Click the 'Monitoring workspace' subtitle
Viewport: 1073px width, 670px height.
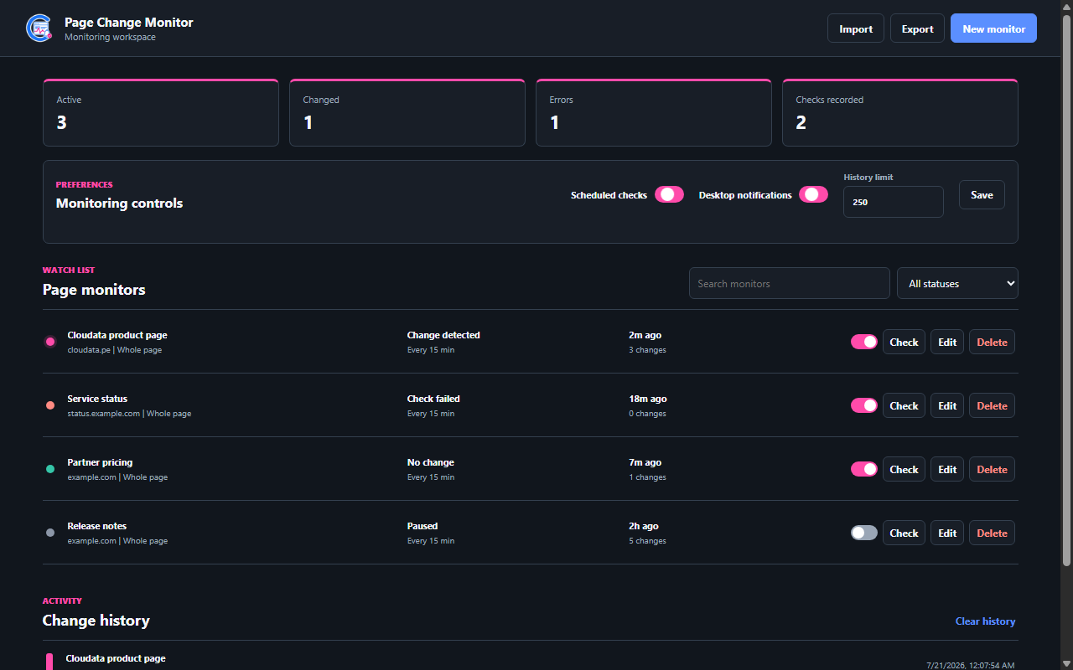point(110,37)
